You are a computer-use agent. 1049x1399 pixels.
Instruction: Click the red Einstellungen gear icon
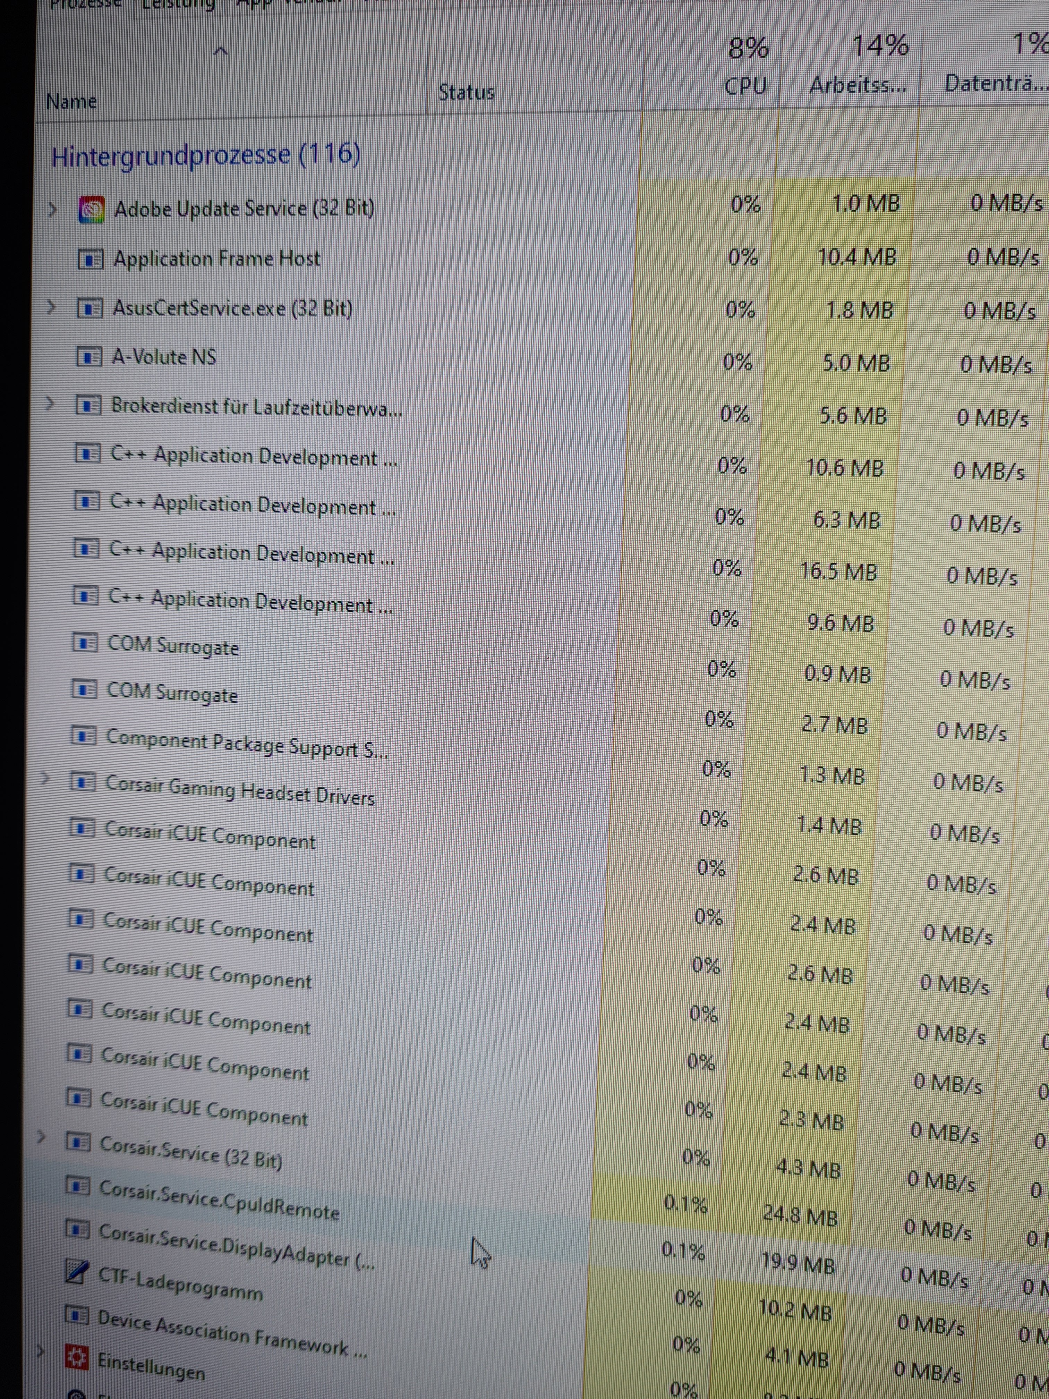pyautogui.click(x=77, y=1357)
